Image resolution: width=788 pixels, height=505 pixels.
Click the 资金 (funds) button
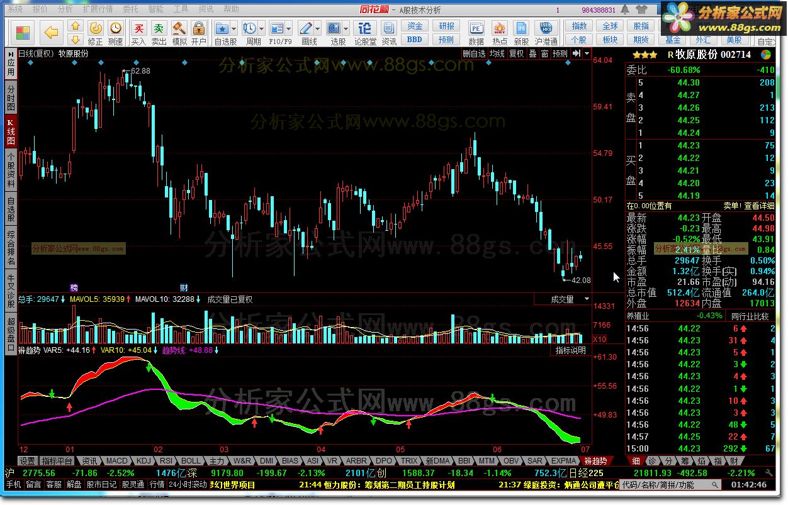point(415,26)
